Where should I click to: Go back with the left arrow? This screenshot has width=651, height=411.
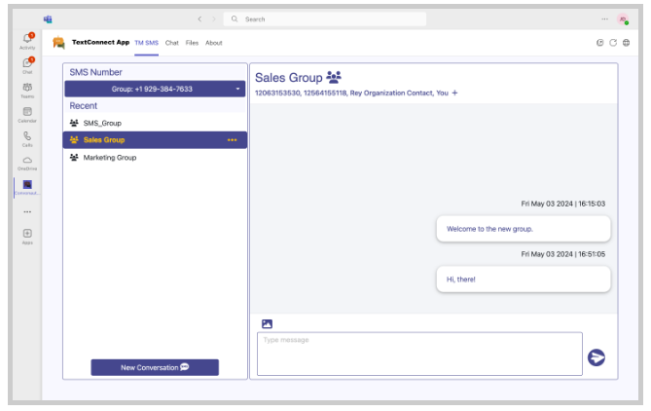point(199,19)
